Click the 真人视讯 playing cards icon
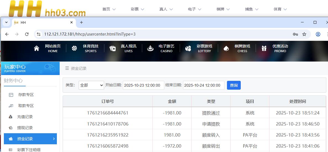Image resolution: width=328 pixels, height=152 pixels. pos(112,49)
